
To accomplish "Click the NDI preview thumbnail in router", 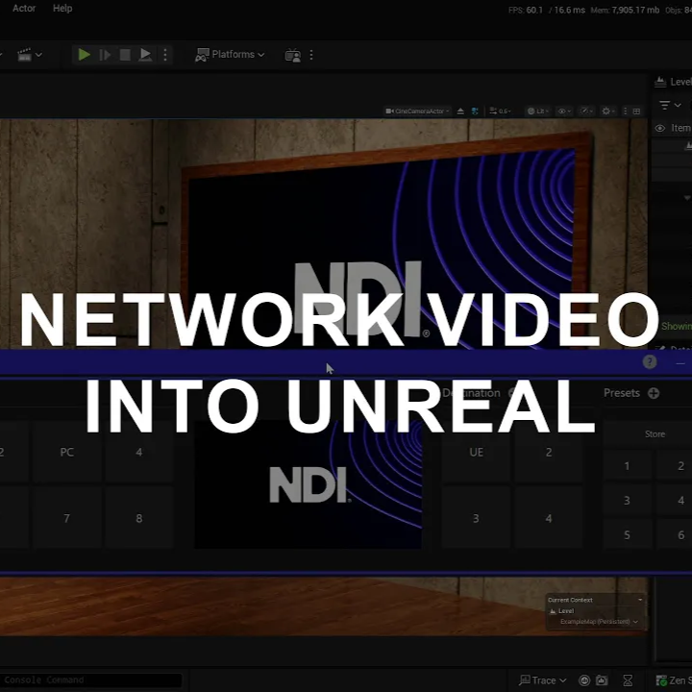I will click(x=309, y=484).
